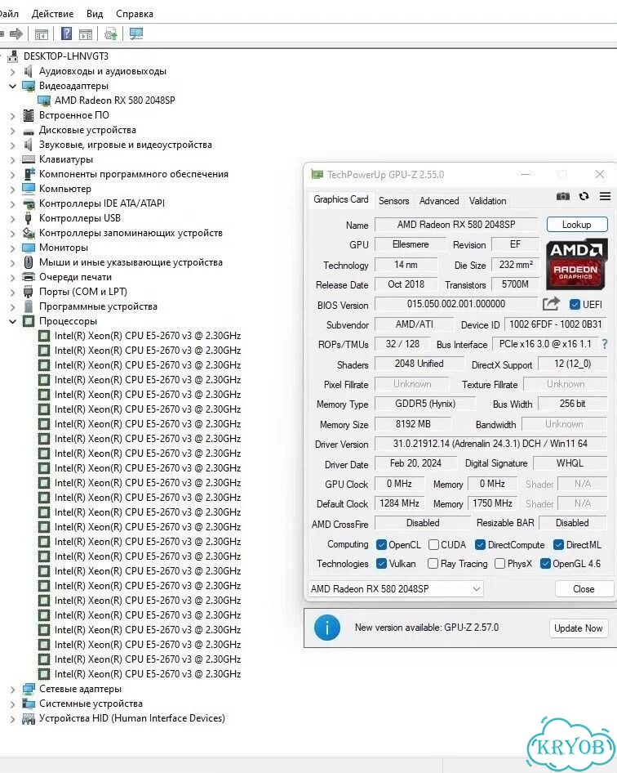This screenshot has height=773, width=617.
Task: Open the Справка menu
Action: 135,14
